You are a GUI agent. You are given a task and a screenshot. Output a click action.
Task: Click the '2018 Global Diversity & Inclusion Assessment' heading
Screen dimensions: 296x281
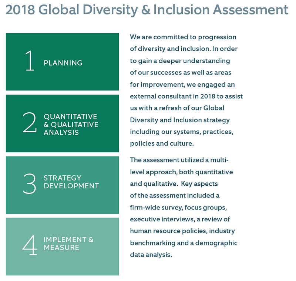(147, 10)
